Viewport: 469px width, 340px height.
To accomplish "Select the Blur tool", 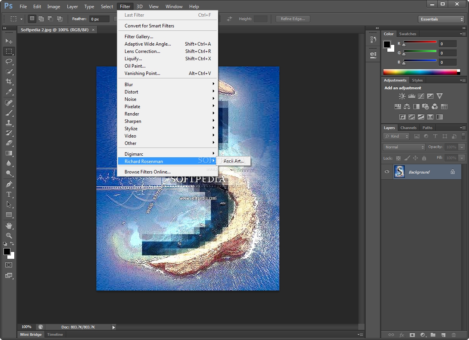I will (x=9, y=163).
